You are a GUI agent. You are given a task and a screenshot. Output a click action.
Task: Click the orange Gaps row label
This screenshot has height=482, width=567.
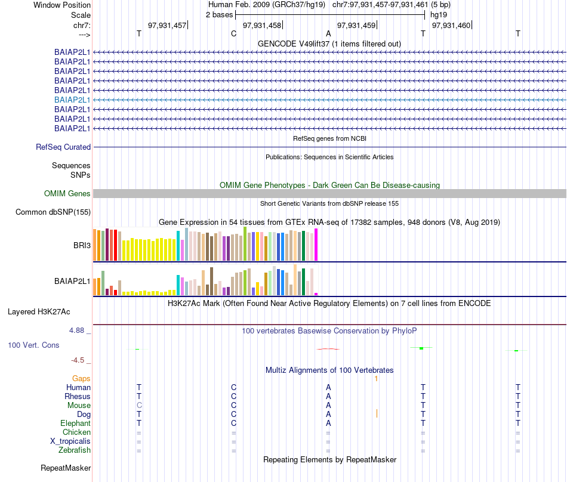[81, 378]
